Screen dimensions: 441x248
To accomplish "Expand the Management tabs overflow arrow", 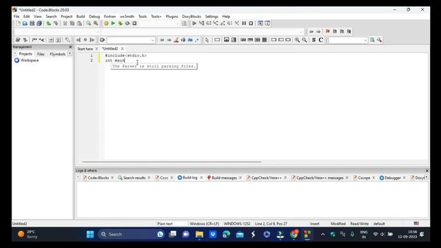I will pyautogui.click(x=70, y=54).
